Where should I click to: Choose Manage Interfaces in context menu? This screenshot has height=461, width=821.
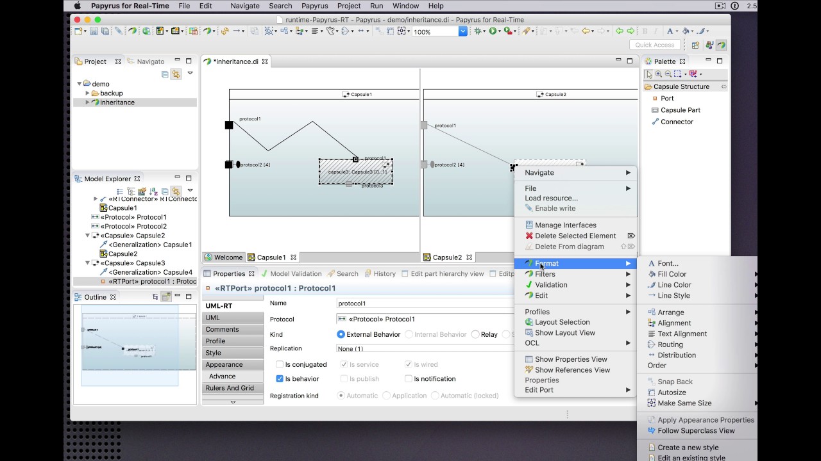(x=566, y=225)
